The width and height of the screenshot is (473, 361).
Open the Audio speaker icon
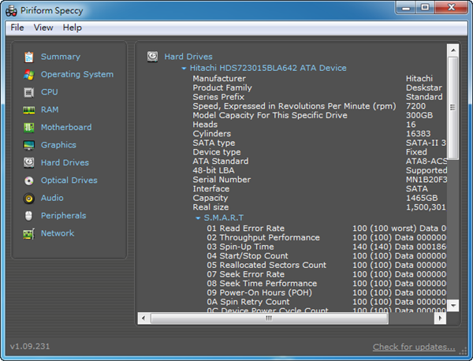(x=29, y=198)
